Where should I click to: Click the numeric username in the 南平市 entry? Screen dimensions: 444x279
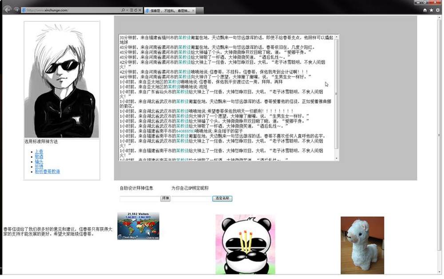[x=186, y=131]
